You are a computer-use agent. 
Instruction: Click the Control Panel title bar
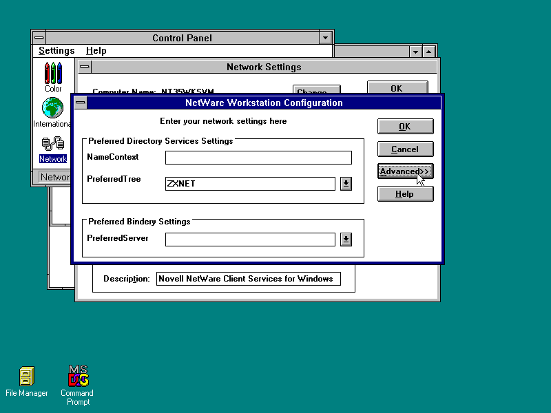click(x=182, y=38)
